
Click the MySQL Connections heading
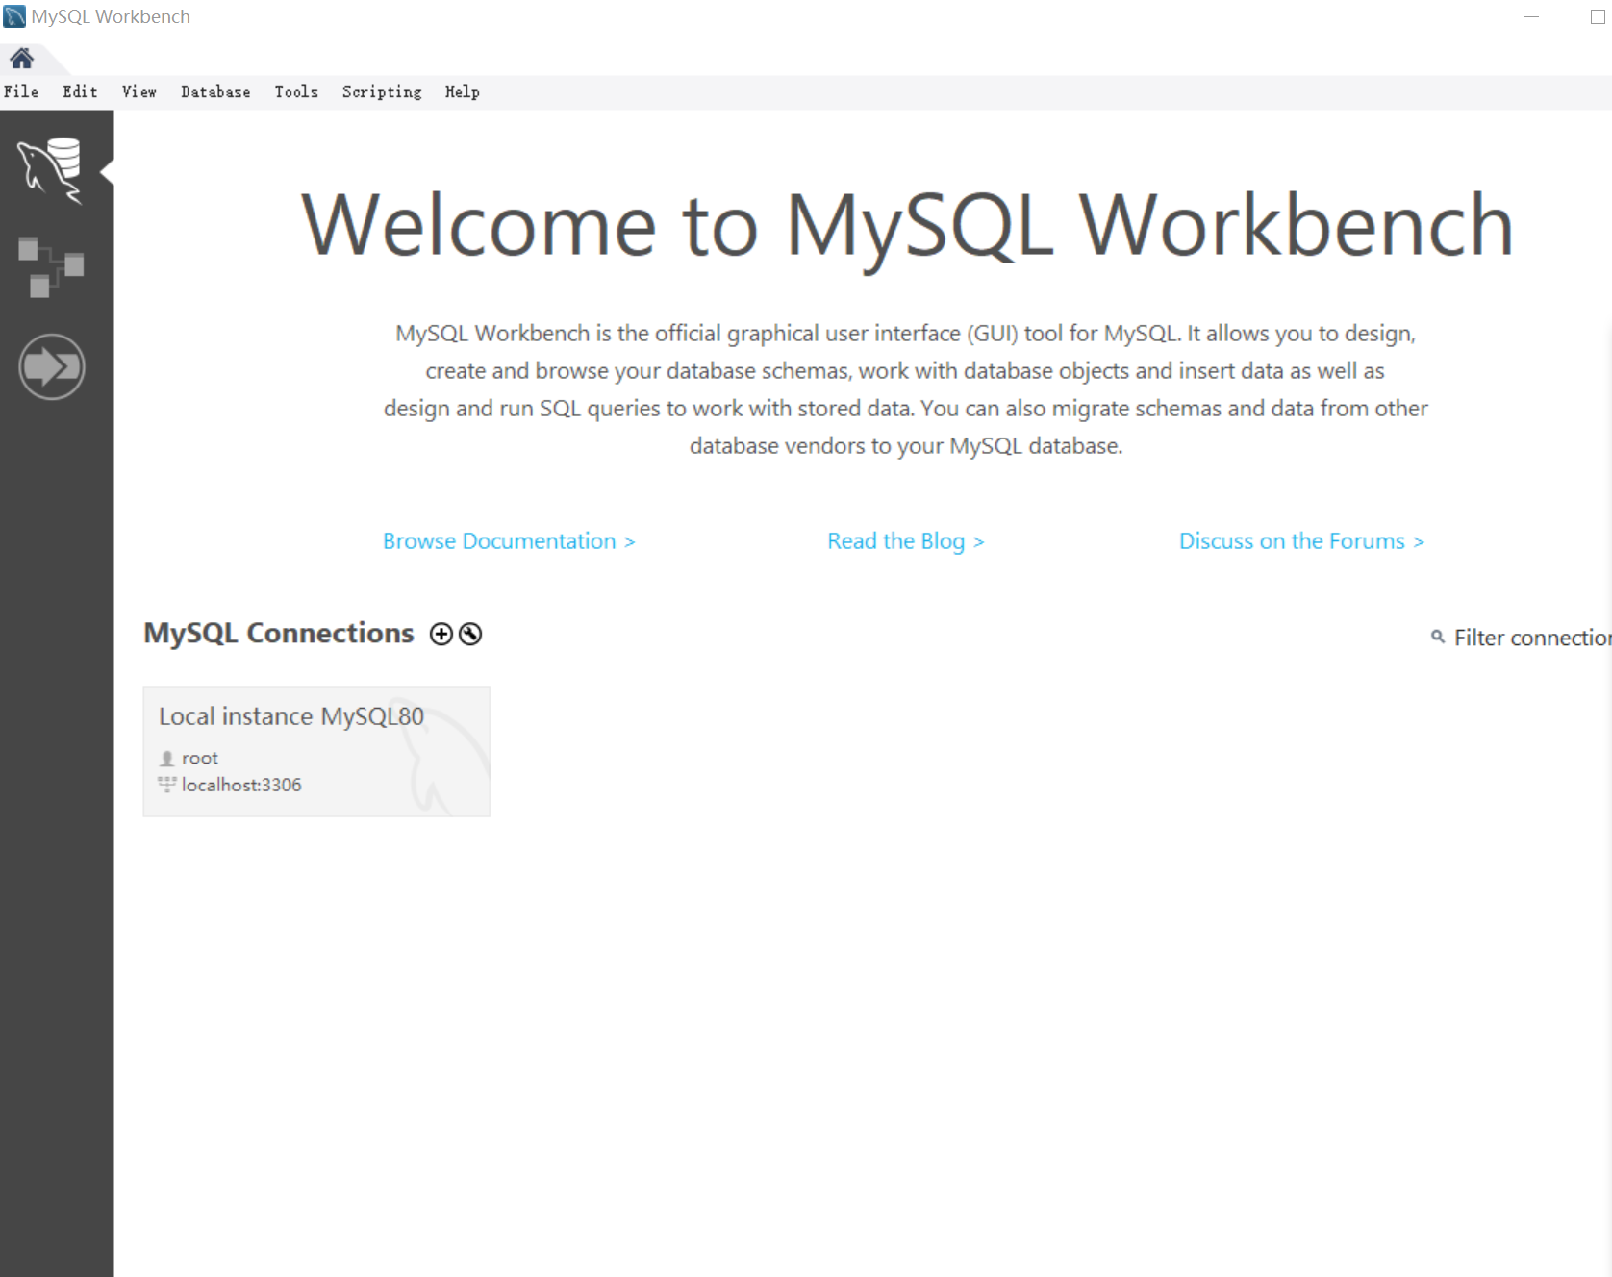point(279,633)
